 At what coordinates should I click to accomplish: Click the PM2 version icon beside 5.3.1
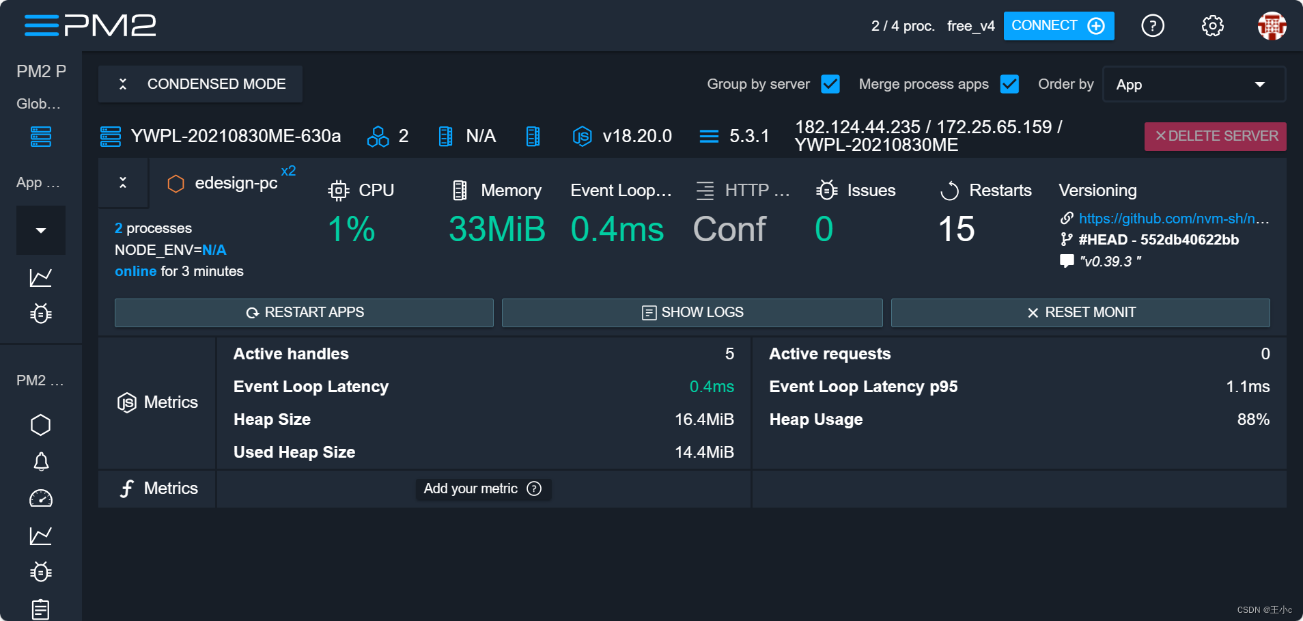point(709,137)
